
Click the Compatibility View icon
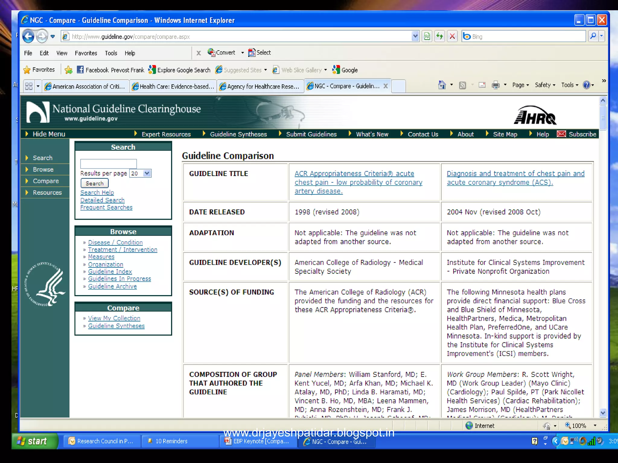(x=427, y=36)
